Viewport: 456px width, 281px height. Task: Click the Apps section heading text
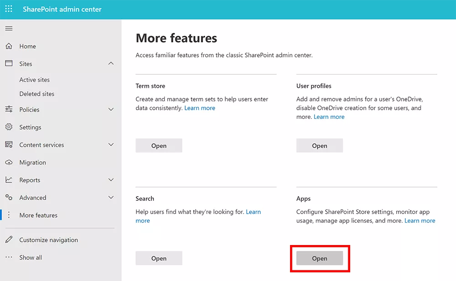(303, 199)
